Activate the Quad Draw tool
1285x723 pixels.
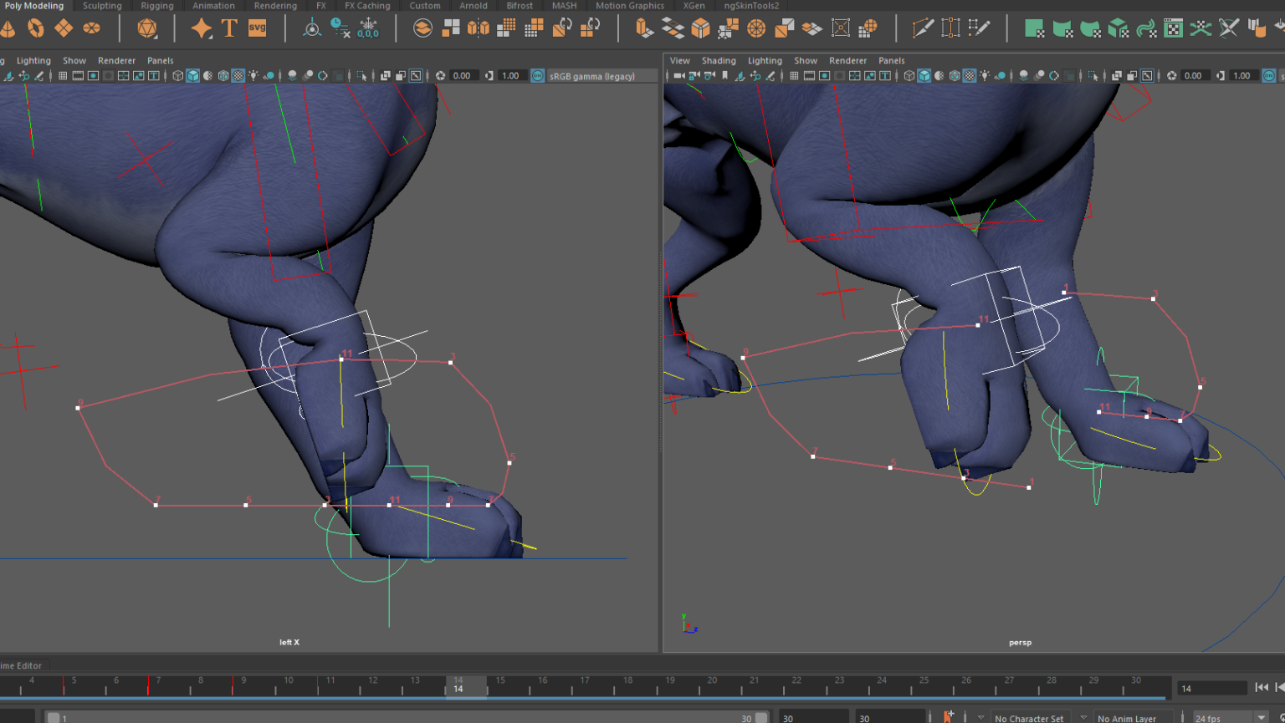pyautogui.click(x=980, y=28)
